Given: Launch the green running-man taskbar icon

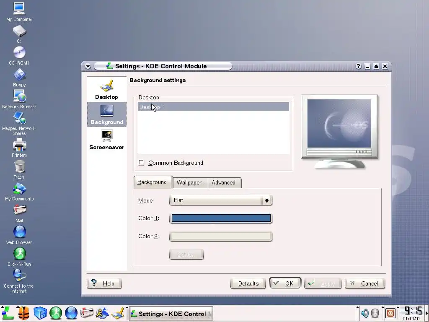Looking at the screenshot, I should pyautogui.click(x=56, y=313).
